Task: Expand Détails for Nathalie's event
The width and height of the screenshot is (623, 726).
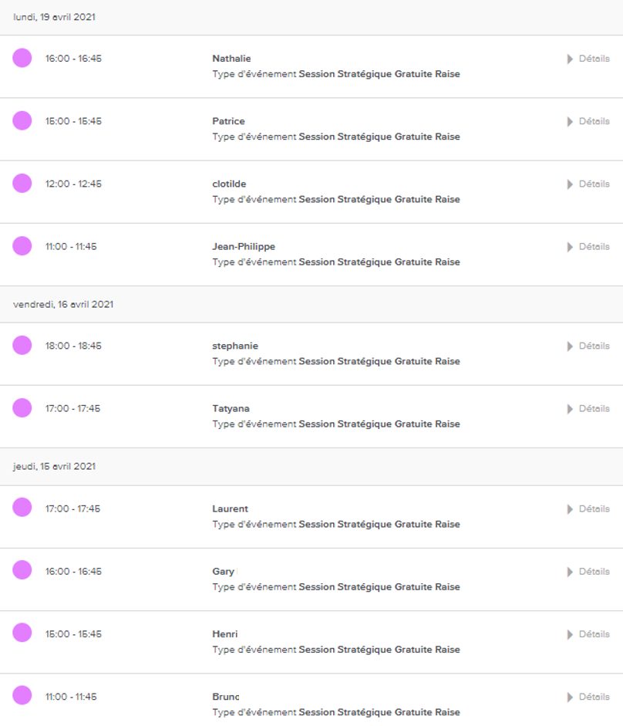Action: point(588,59)
